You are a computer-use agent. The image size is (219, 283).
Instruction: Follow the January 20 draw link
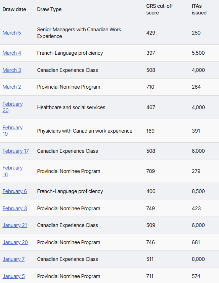[x=15, y=242]
